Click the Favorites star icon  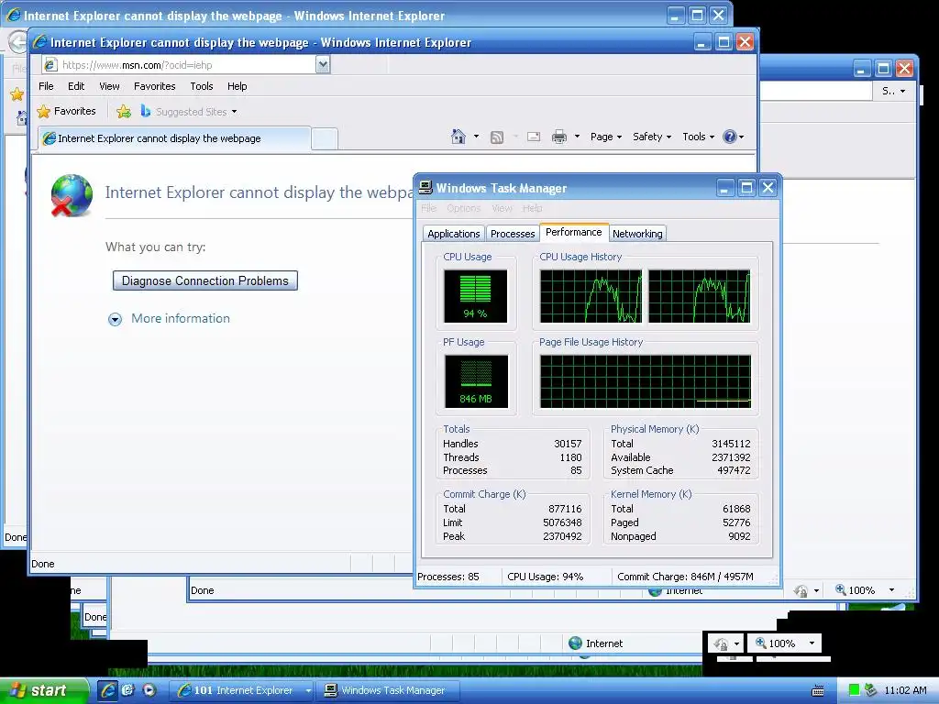(44, 111)
